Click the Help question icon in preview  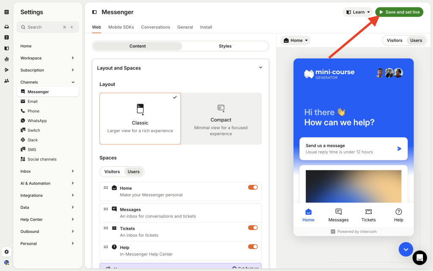(x=398, y=212)
